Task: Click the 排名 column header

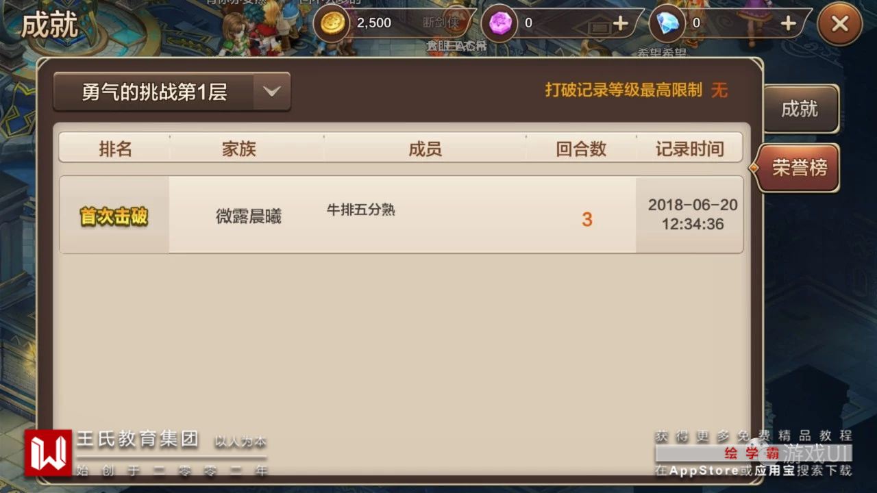Action: (x=115, y=149)
